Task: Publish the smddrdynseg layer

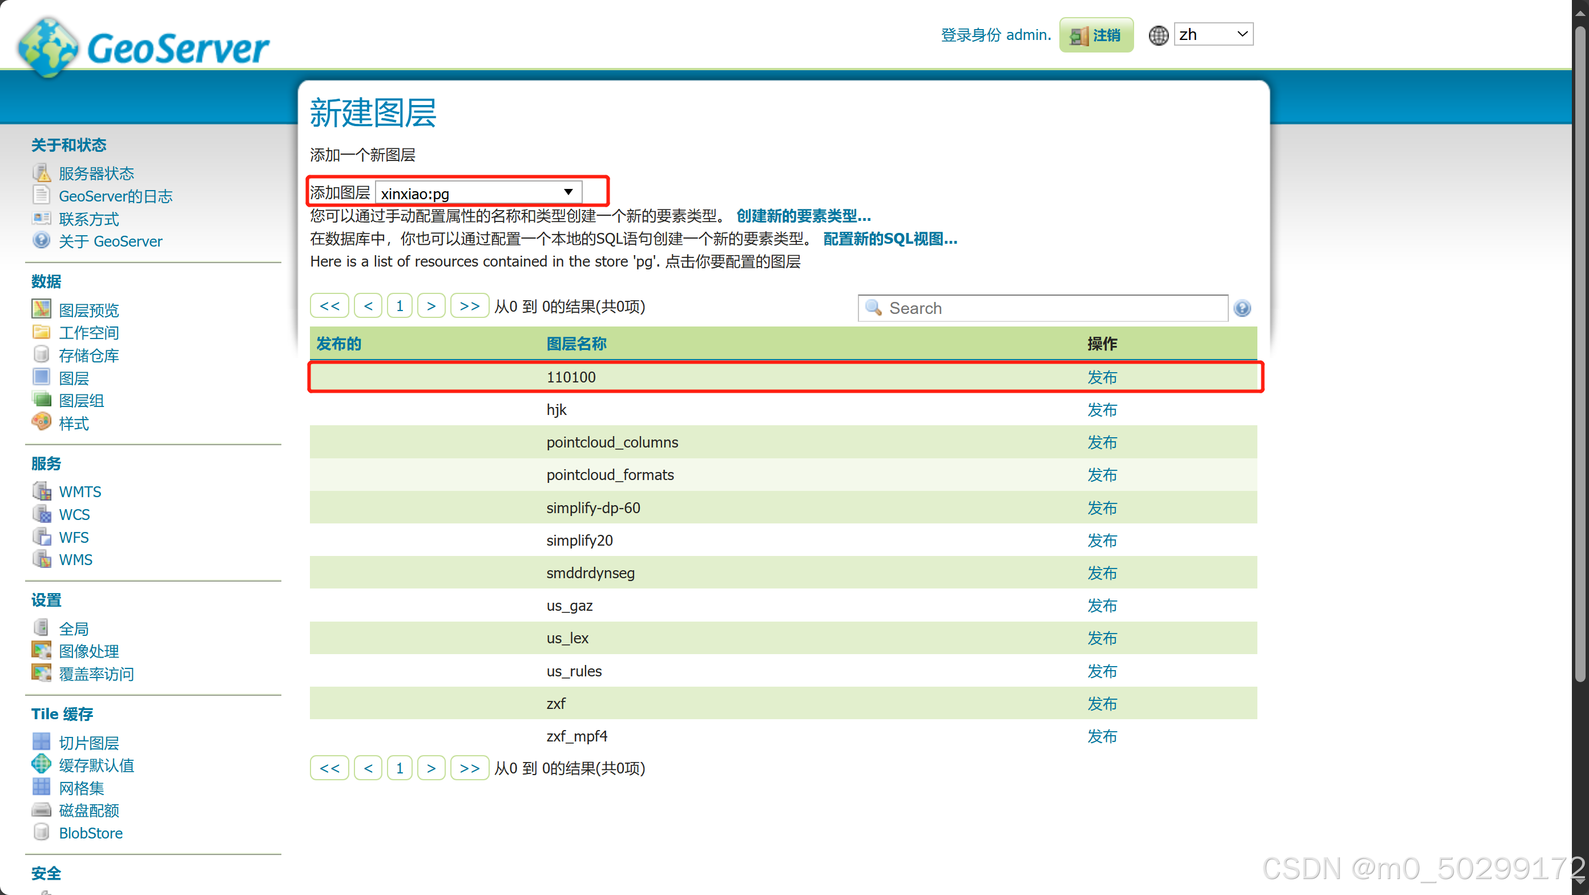Action: (x=1102, y=573)
